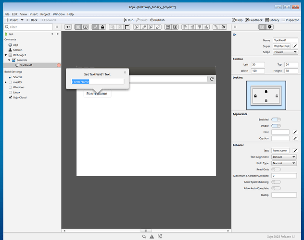Click the warning Issues icon in status bar
Image resolution: width=304 pixels, height=240 pixels.
(152, 236)
